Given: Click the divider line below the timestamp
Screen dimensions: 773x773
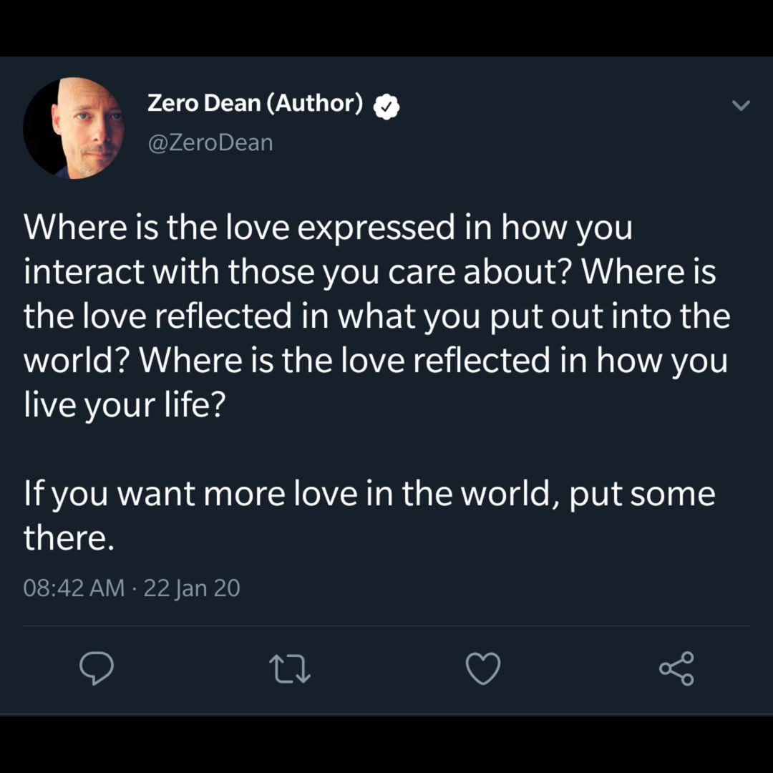Looking at the screenshot, I should (x=386, y=626).
